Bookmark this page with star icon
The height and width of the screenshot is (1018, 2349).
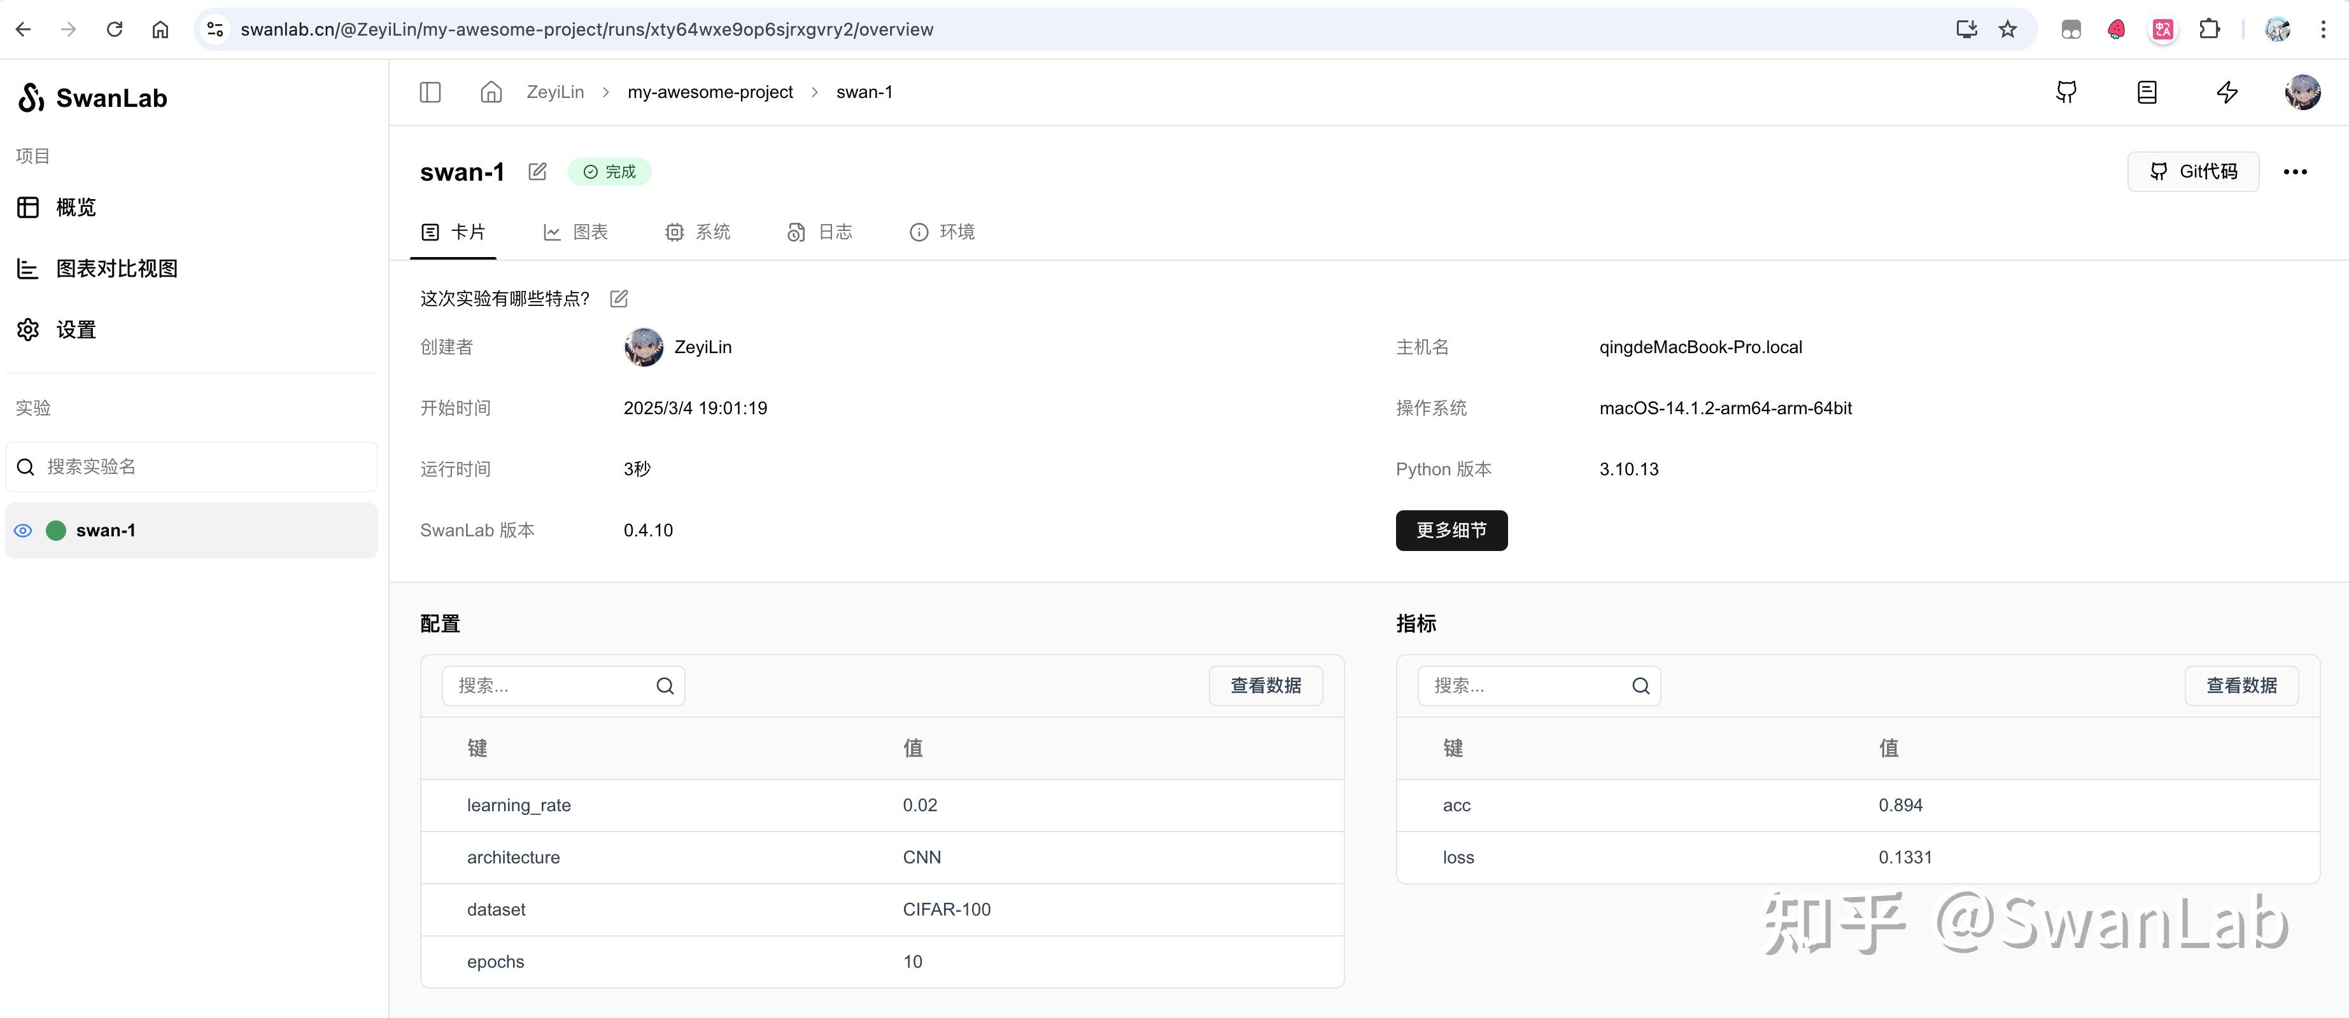2007,29
